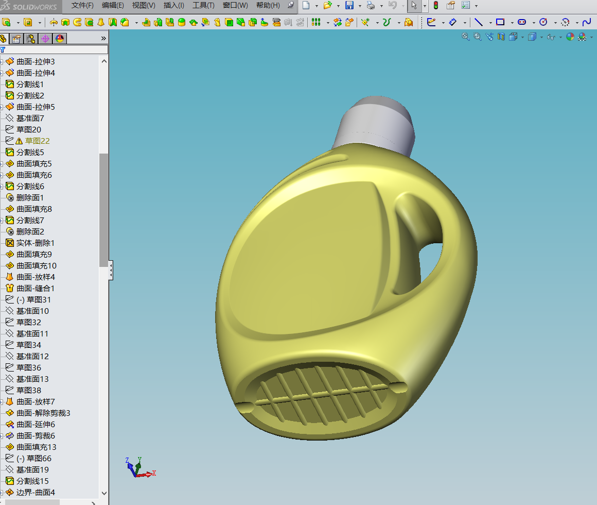
Task: Select the 草图22 sketch with warning
Action: pyautogui.click(x=37, y=141)
